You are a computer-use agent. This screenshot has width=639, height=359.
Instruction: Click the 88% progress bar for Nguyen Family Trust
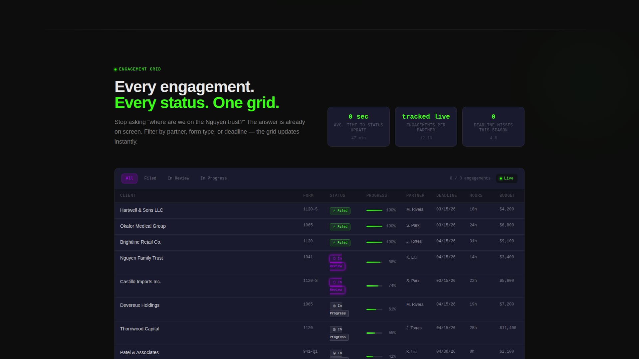pyautogui.click(x=374, y=262)
